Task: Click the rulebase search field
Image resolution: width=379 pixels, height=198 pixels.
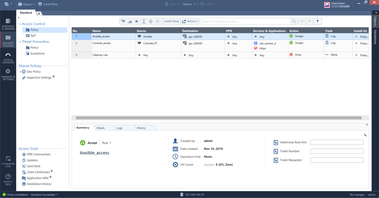Action: 246,21
